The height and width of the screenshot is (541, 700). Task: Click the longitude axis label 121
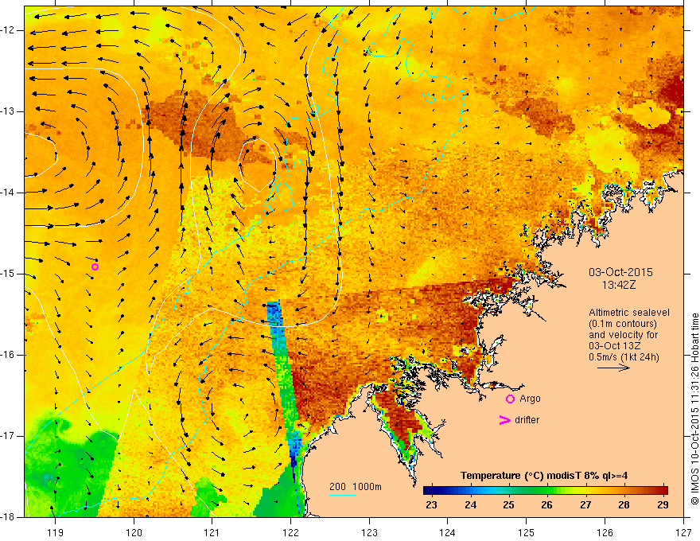click(212, 532)
